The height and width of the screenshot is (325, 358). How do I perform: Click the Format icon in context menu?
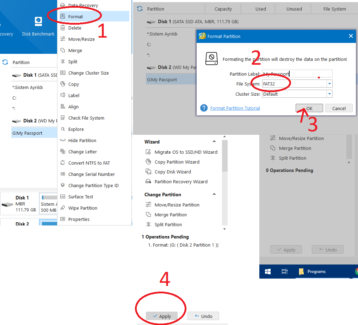coord(63,16)
